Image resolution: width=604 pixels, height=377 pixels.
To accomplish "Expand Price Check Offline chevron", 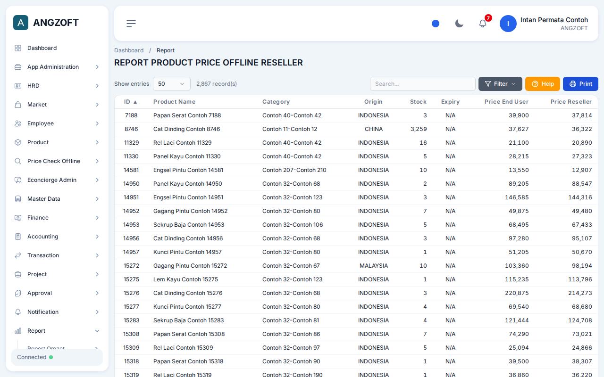I will [x=97, y=161].
